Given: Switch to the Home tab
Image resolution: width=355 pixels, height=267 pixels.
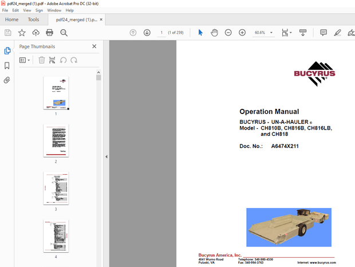Looking at the screenshot, I should [x=12, y=19].
